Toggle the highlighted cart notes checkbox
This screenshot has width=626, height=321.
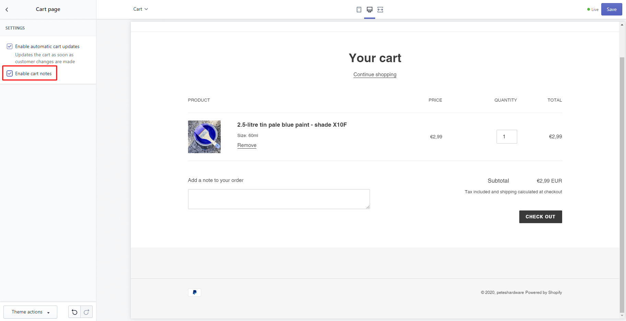(x=9, y=73)
